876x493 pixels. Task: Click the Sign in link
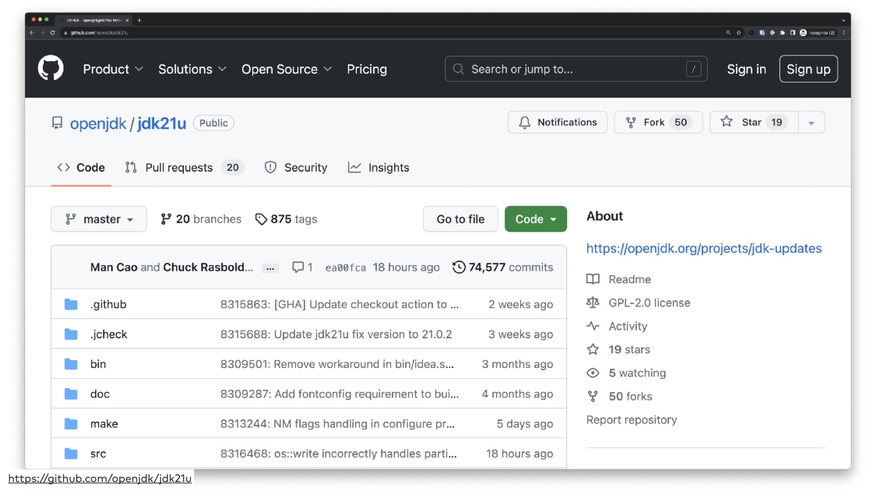point(746,69)
